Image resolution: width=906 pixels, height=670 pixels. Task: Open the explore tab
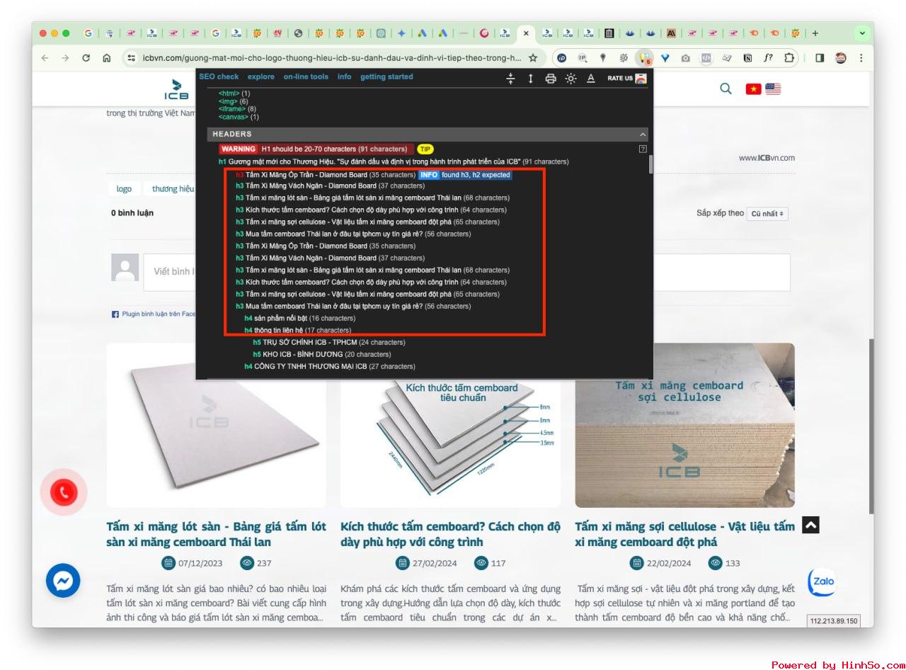pyautogui.click(x=261, y=76)
